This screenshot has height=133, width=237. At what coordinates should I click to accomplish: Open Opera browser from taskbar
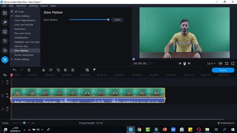[198, 130]
